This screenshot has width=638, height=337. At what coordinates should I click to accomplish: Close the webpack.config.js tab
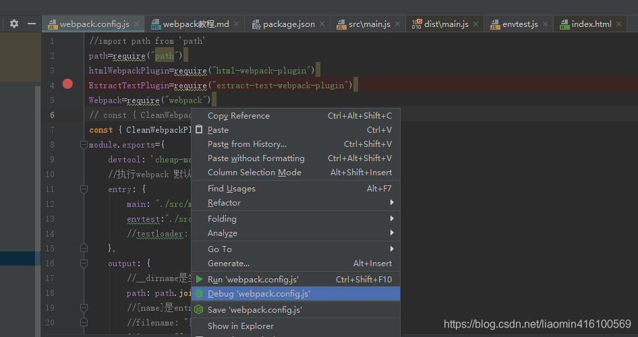pyautogui.click(x=137, y=24)
